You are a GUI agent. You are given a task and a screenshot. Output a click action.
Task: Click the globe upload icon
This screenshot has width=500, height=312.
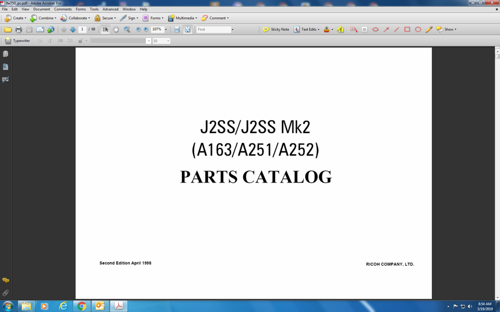pyautogui.click(x=51, y=30)
